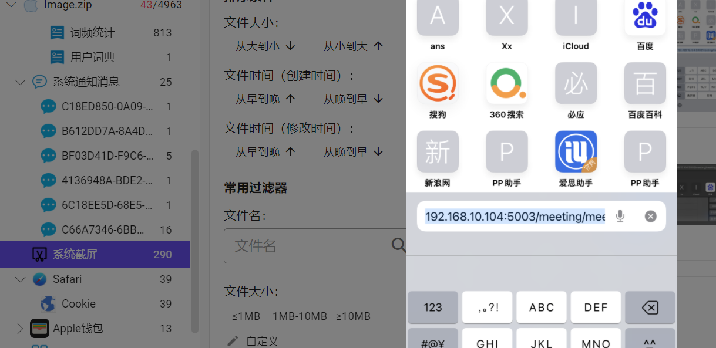716x348 pixels.
Task: Filter files by ≤1MB
Action: tap(246, 316)
